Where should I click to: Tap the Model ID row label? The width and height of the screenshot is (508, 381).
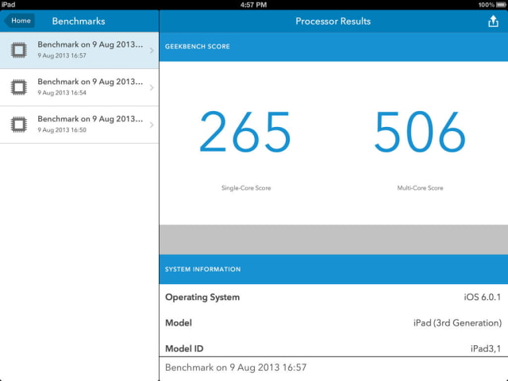[x=184, y=348]
